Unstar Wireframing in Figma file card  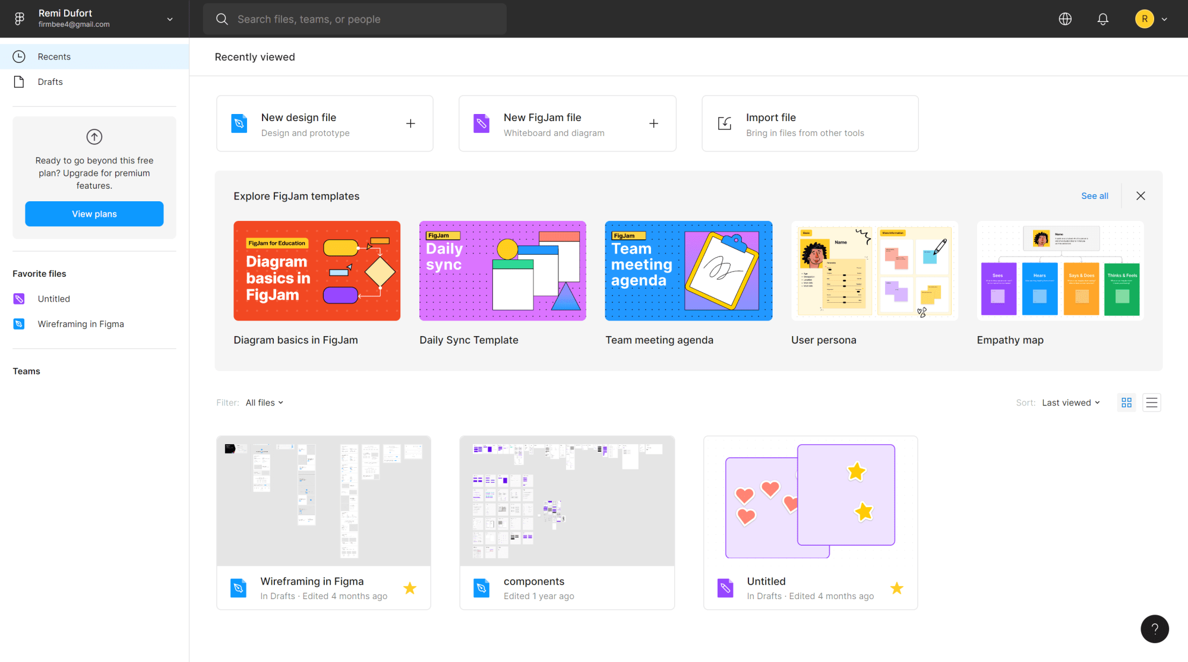point(410,588)
